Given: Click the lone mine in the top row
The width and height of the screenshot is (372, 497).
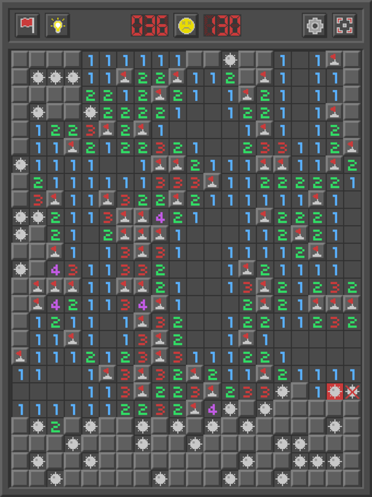Looking at the screenshot, I should (230, 60).
